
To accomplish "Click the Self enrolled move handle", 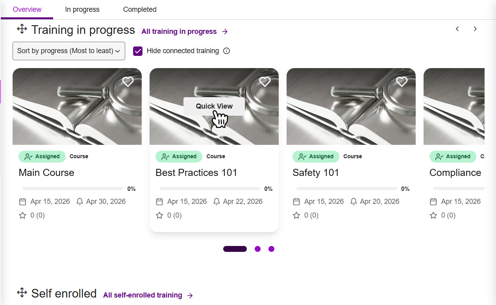I will (22, 293).
